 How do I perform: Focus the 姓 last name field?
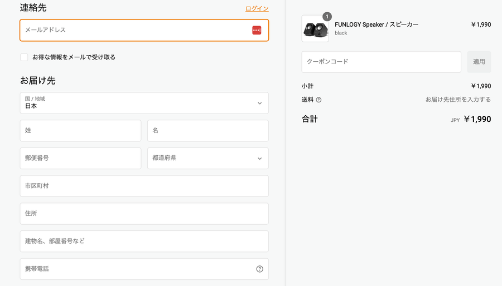(x=80, y=131)
